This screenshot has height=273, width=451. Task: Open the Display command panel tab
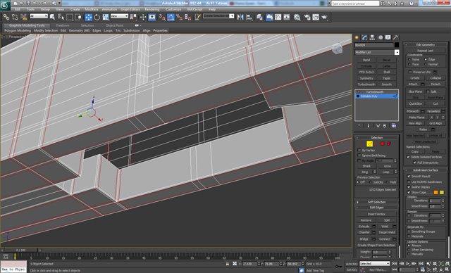pos(388,37)
